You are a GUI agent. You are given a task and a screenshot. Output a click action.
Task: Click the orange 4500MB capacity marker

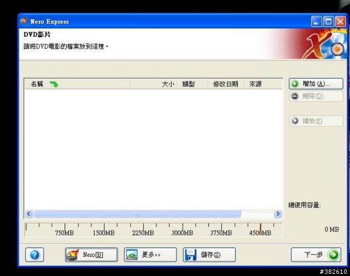pyautogui.click(x=260, y=228)
